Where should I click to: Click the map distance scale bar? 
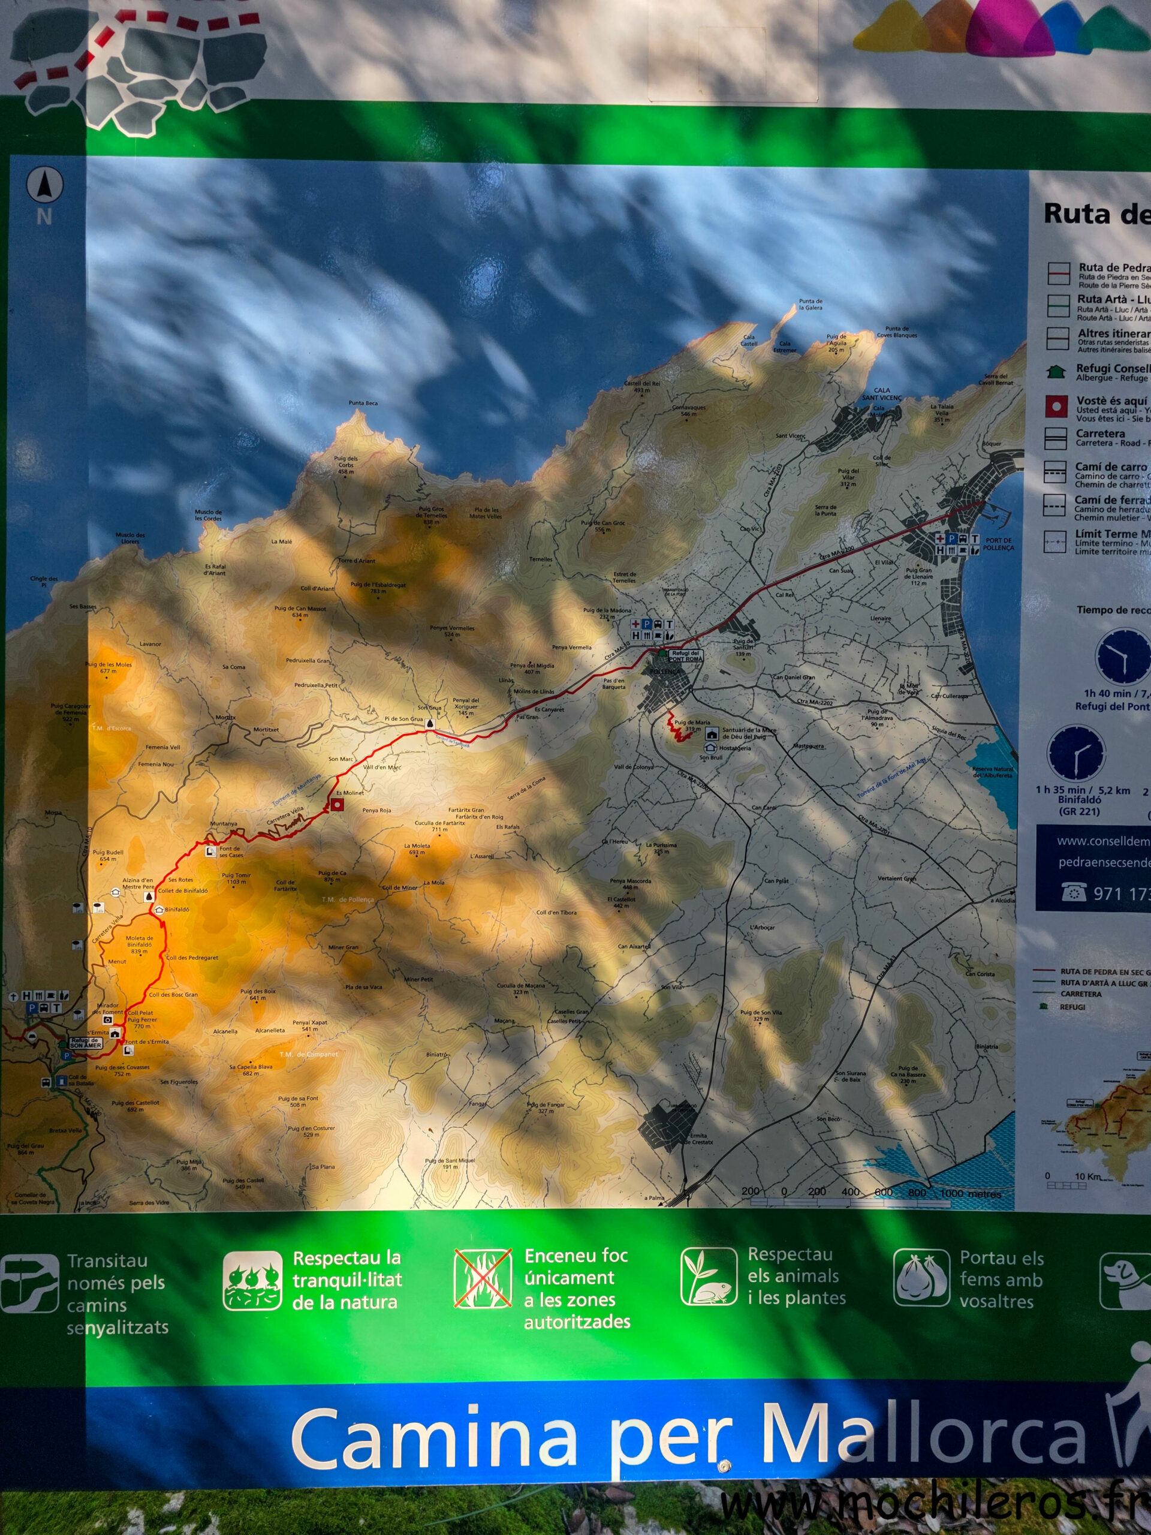coord(850,1203)
